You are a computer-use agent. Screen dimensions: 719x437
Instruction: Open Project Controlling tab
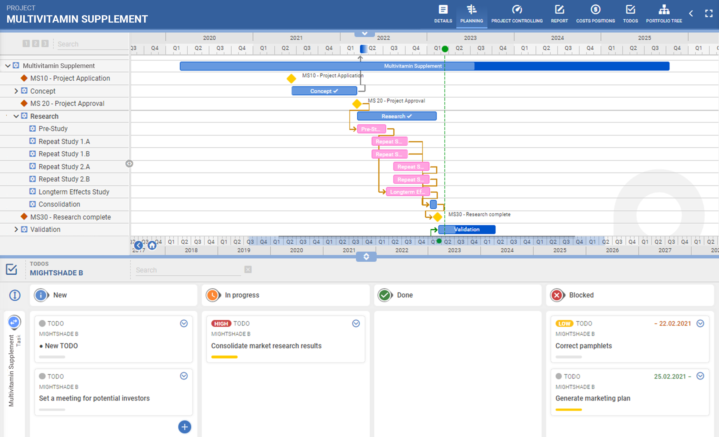coord(516,14)
